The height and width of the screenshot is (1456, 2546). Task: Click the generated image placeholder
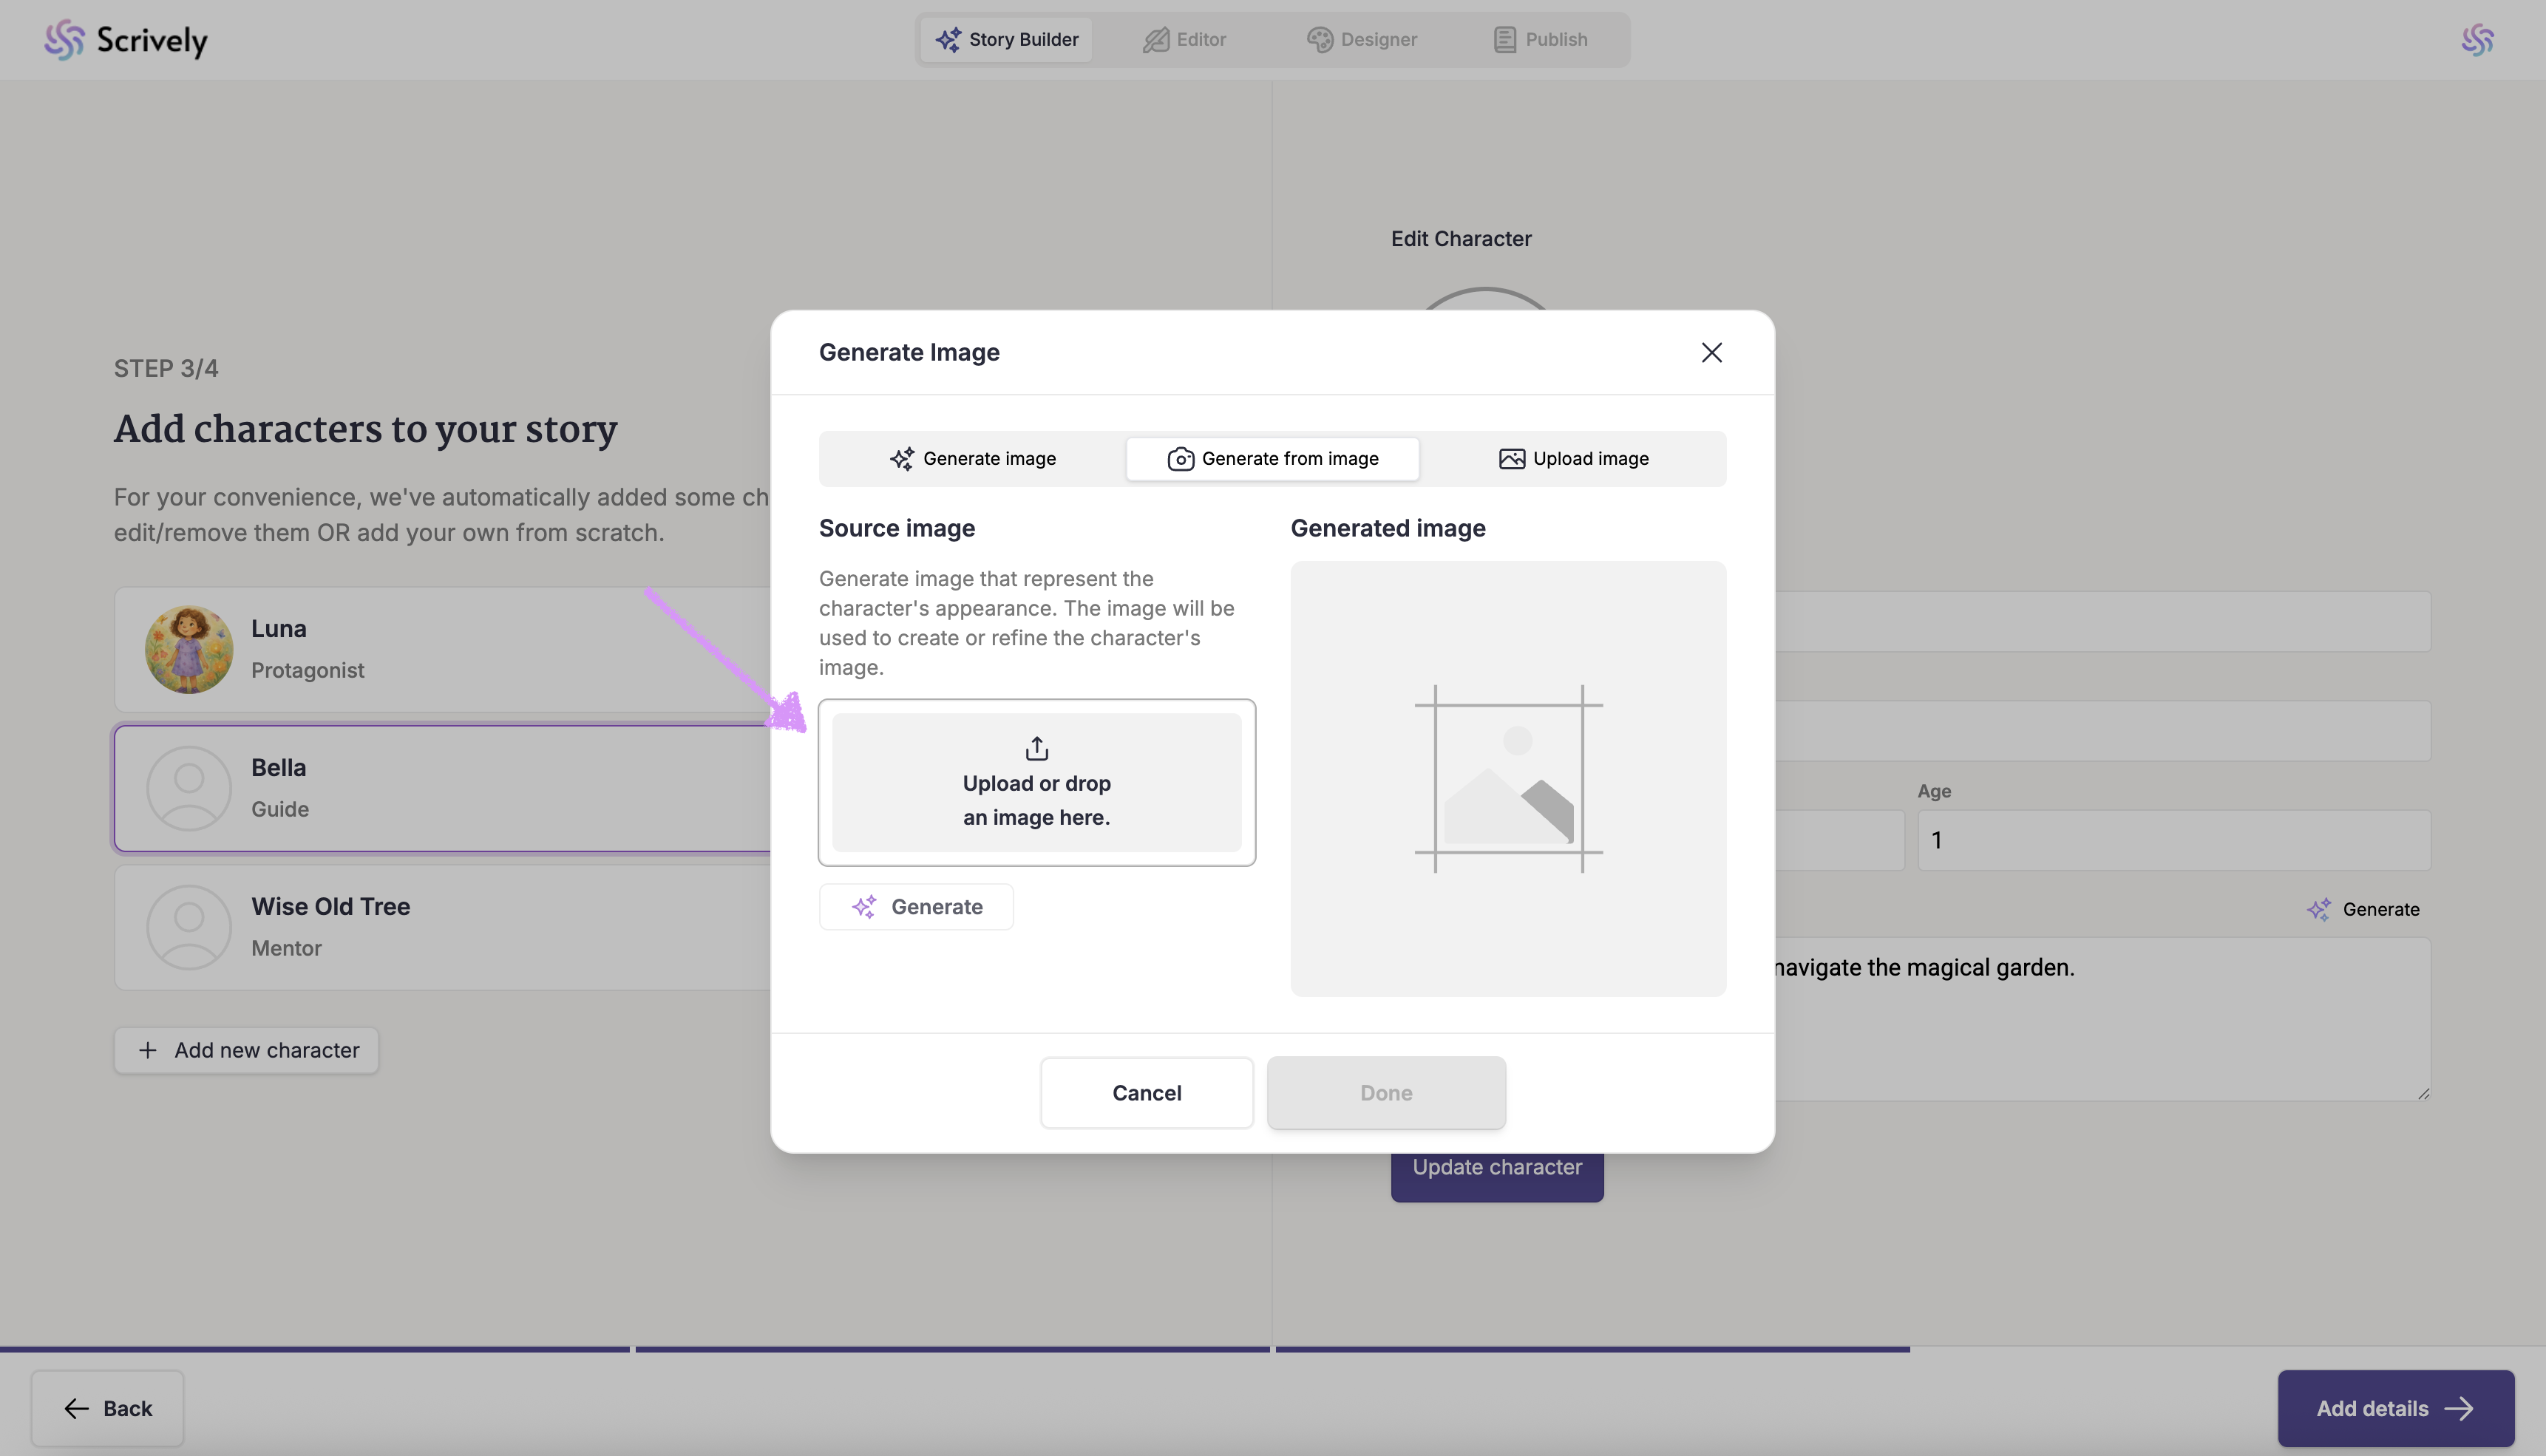1508,778
